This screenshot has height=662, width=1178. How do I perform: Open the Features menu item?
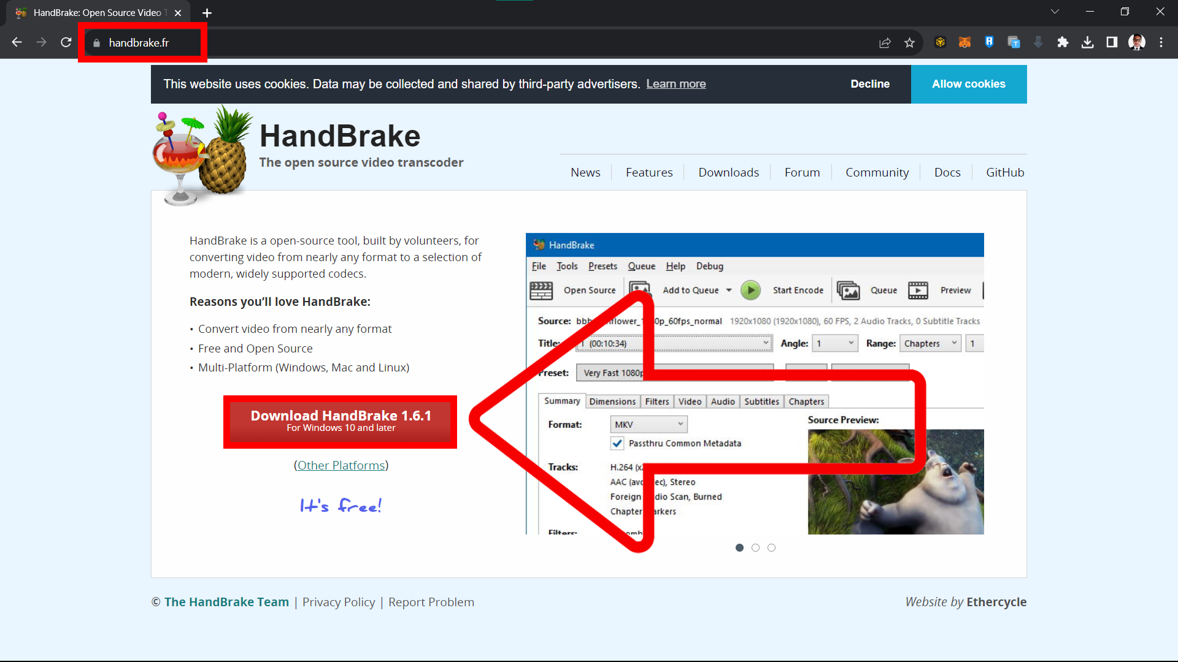(649, 172)
